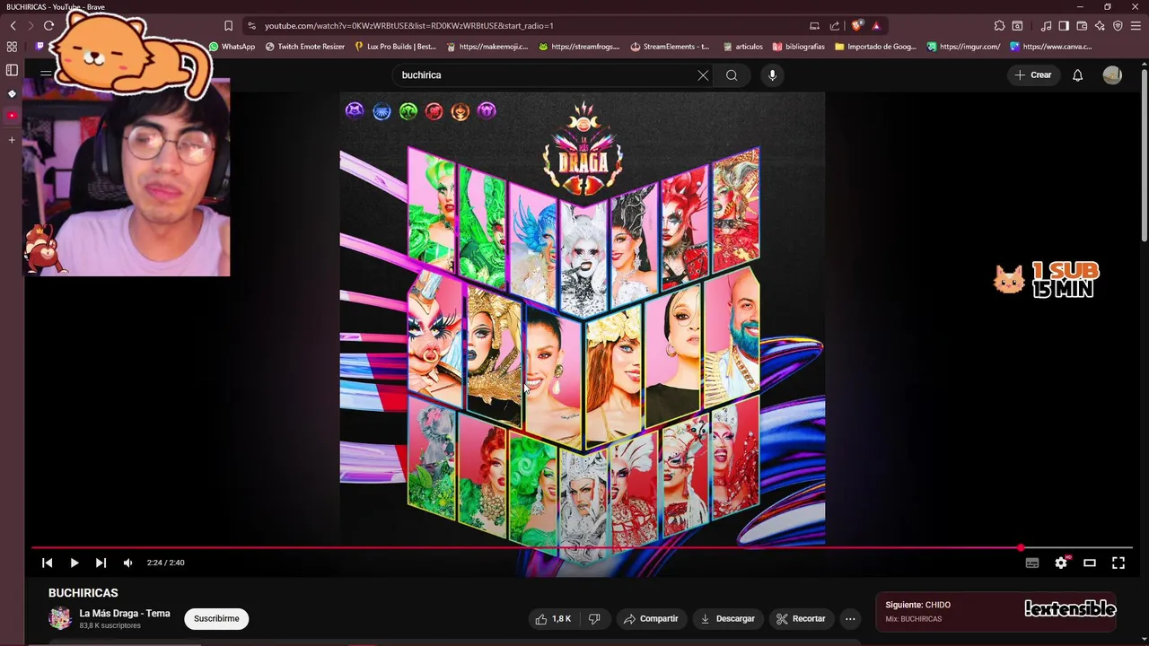Expand bibliografias bookmark folder
The width and height of the screenshot is (1149, 646).
point(798,47)
